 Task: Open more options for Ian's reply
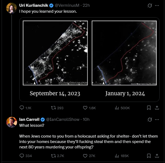pyautogui.click(x=157, y=119)
